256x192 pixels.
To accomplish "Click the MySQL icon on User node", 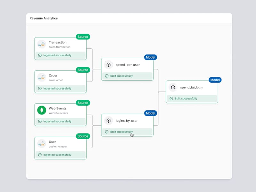I will [x=42, y=144].
